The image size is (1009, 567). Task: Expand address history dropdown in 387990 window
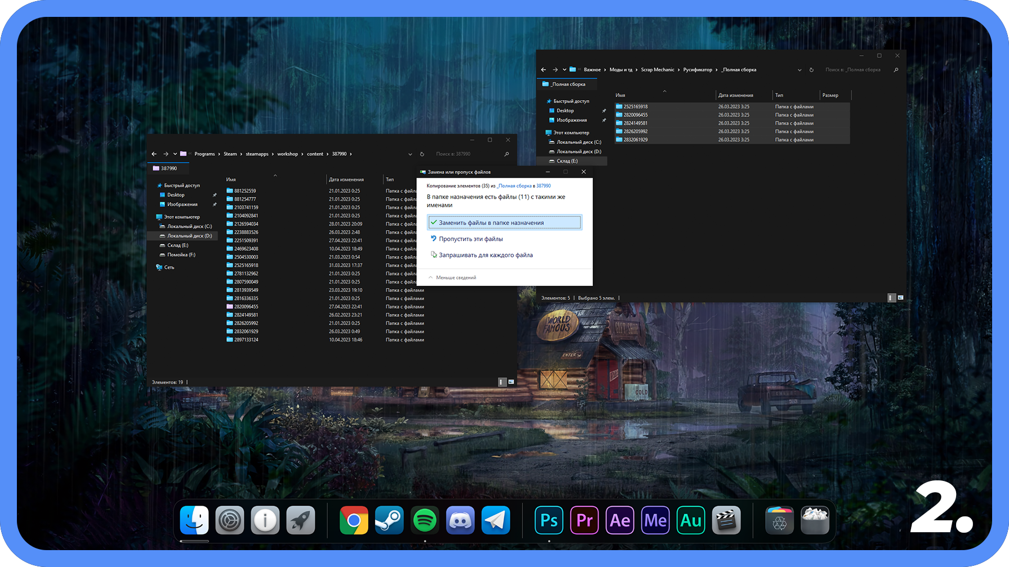point(410,154)
